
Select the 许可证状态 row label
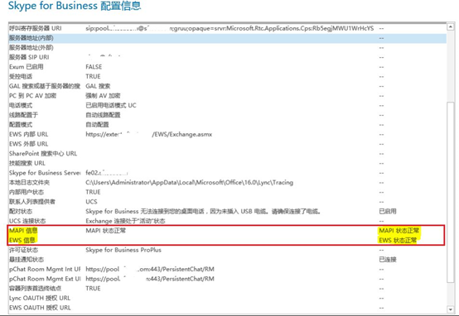23,250
